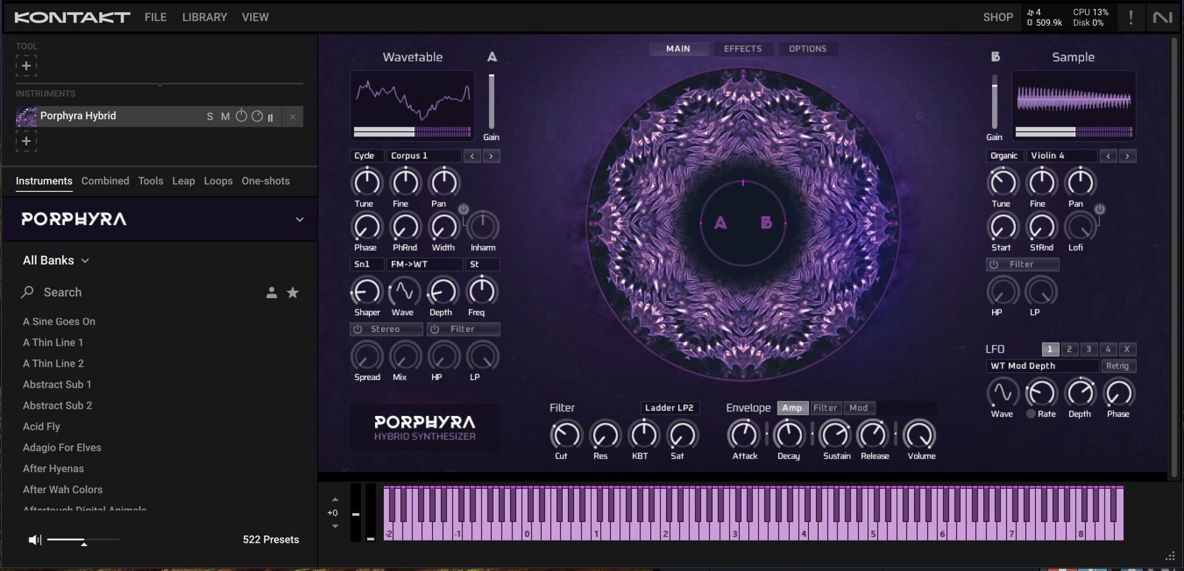The width and height of the screenshot is (1184, 571).
Task: Show favorite presets with star icon
Action: point(293,292)
